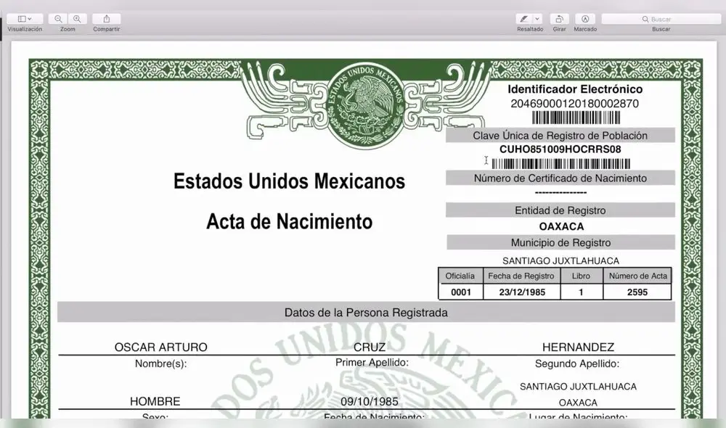Select the Resaltado highlighter tool
Image resolution: width=726 pixels, height=428 pixels.
click(523, 19)
